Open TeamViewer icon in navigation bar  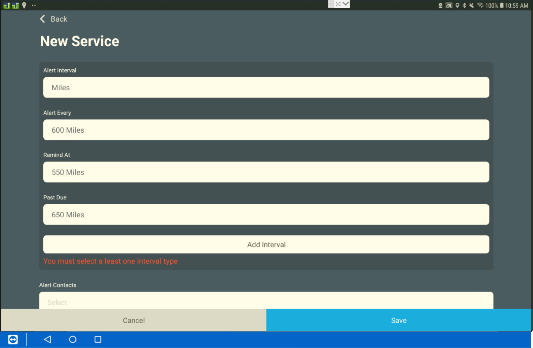(x=13, y=339)
